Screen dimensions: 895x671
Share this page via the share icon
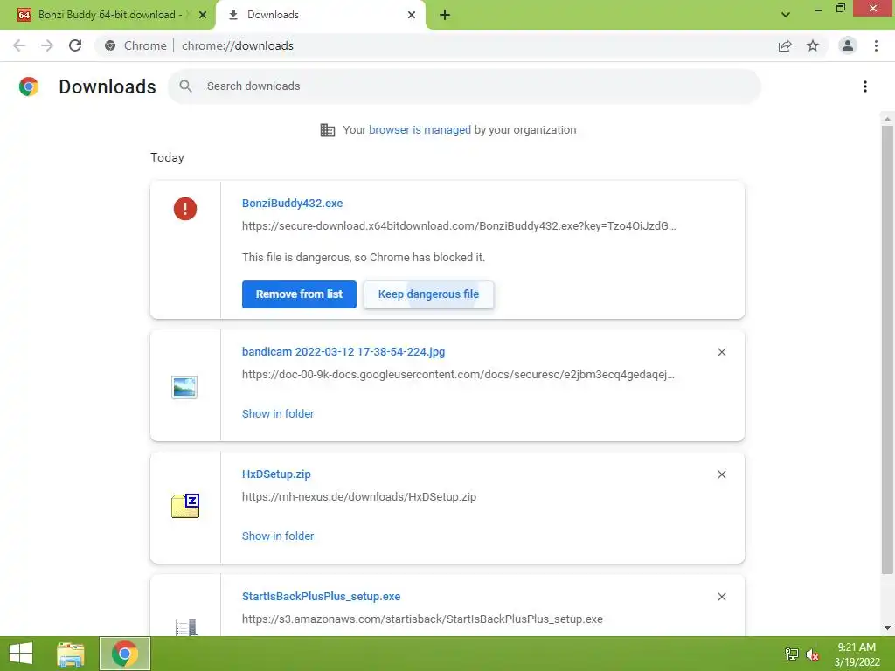785,45
